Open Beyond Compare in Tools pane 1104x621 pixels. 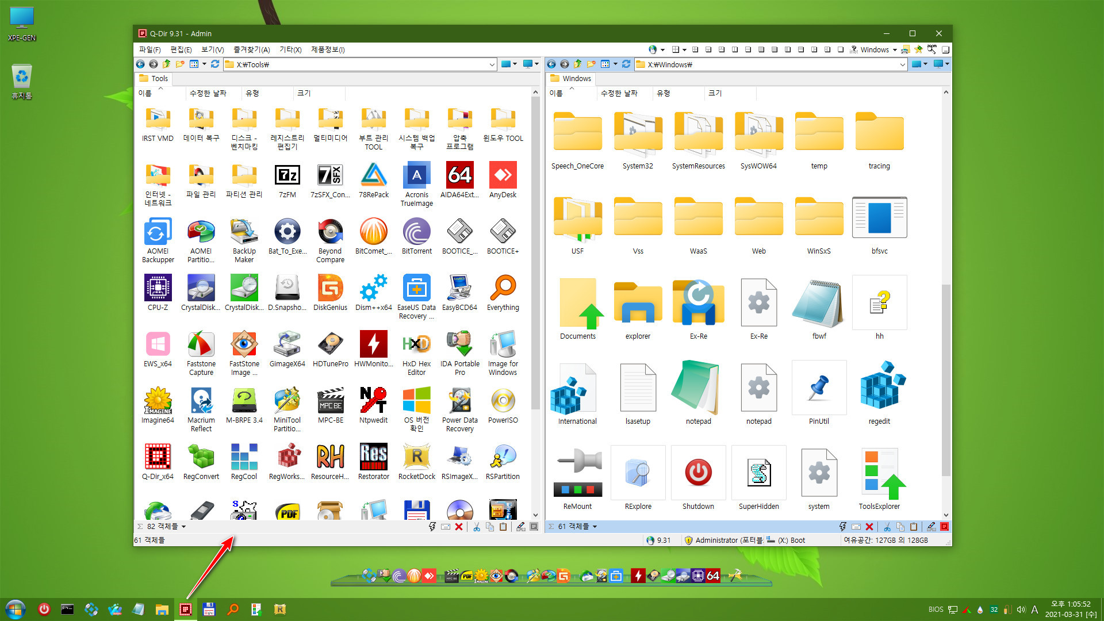330,241
